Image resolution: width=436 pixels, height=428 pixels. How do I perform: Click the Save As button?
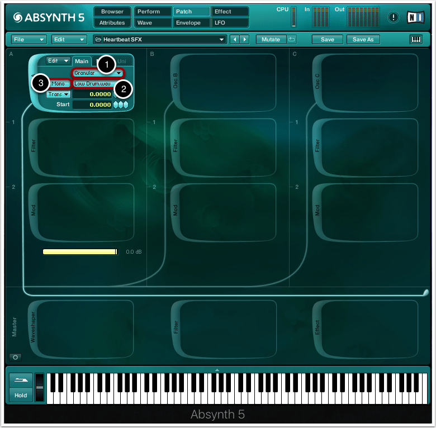(x=363, y=40)
